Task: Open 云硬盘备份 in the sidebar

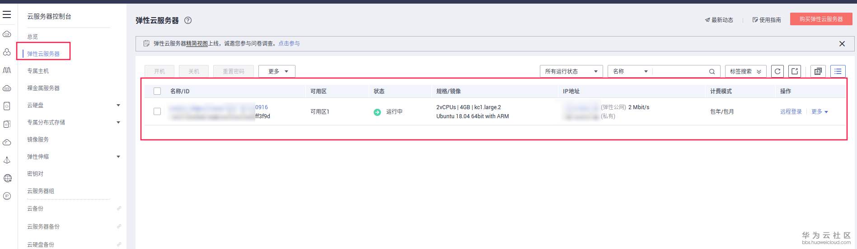Action: coord(41,244)
